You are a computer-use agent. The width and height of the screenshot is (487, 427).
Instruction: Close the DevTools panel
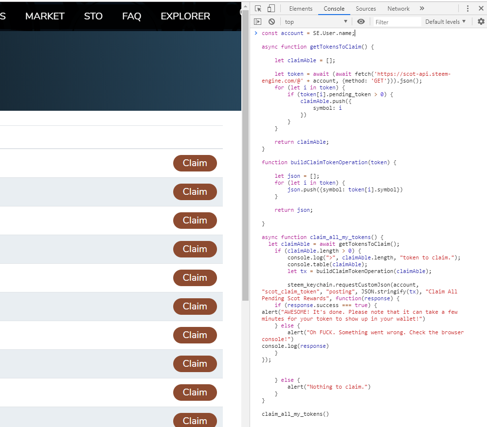pyautogui.click(x=481, y=9)
